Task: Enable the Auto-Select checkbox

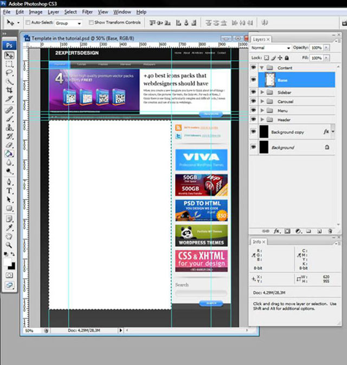Action: 28,22
